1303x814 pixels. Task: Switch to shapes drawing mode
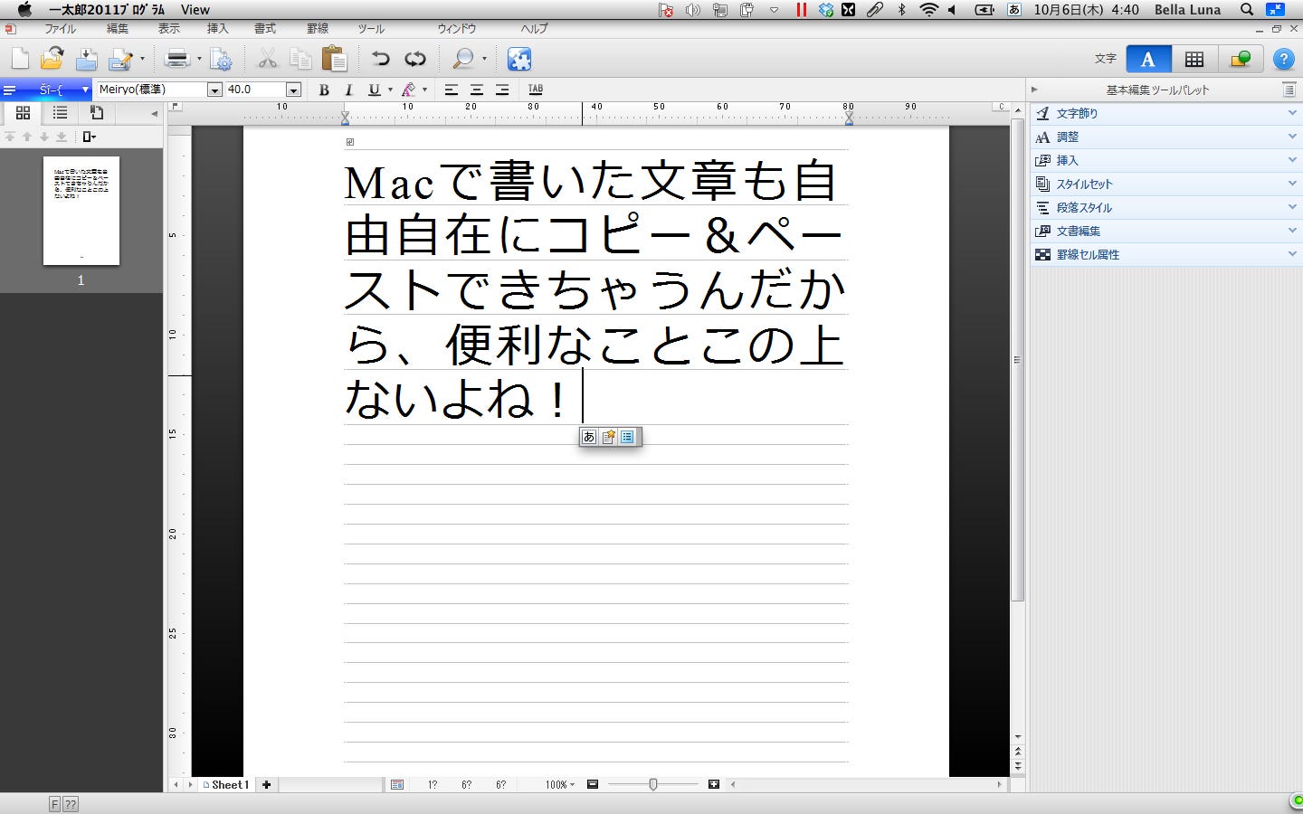tap(1240, 59)
